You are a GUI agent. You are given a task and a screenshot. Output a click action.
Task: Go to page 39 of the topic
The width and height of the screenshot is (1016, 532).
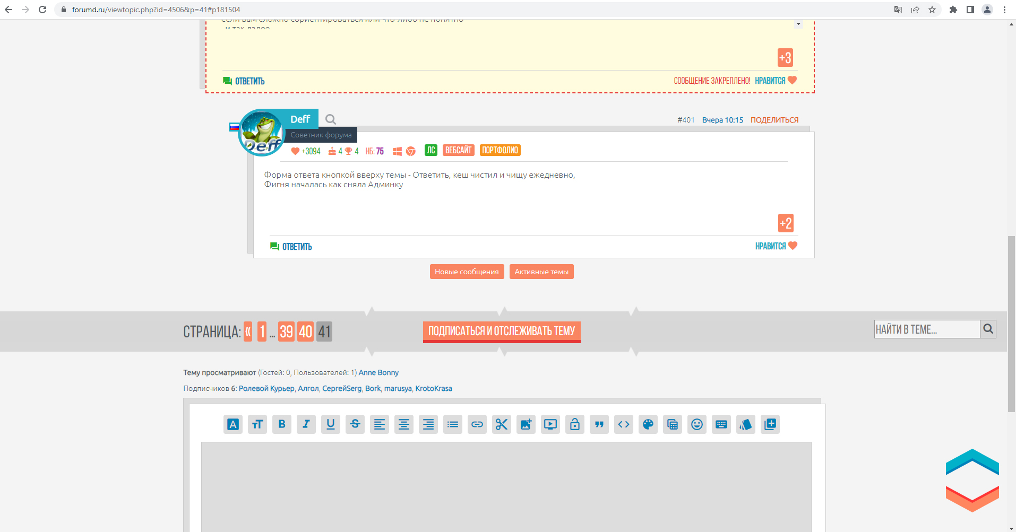pyautogui.click(x=286, y=332)
